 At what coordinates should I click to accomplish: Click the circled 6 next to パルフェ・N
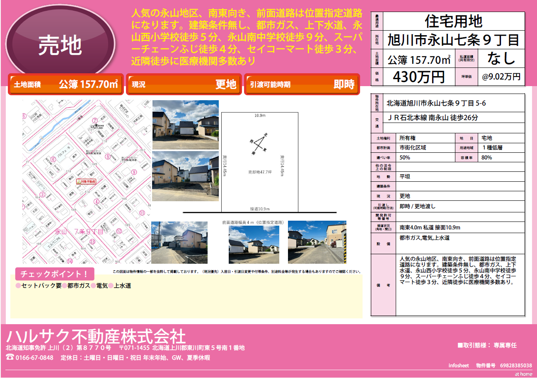click(53, 159)
